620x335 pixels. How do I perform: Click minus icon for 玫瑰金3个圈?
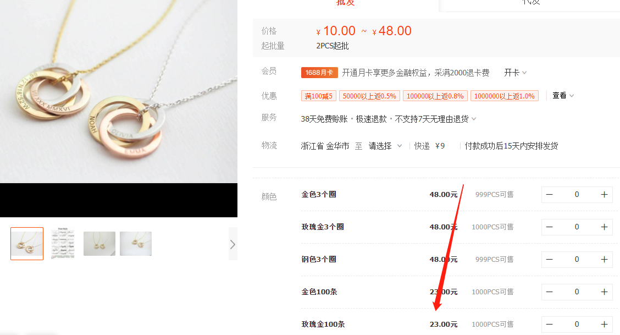[x=549, y=227]
